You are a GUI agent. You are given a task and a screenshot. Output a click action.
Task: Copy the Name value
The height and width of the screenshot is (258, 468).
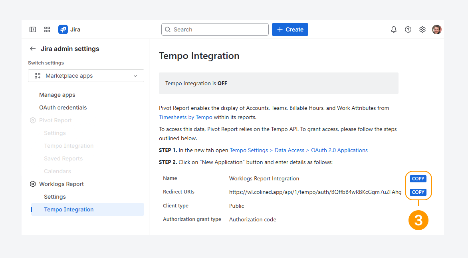tap(418, 178)
